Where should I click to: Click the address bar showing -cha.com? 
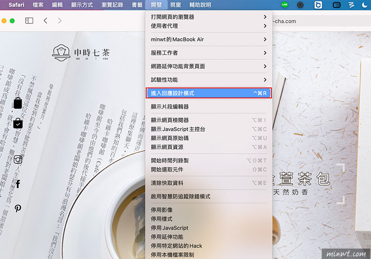(322, 21)
